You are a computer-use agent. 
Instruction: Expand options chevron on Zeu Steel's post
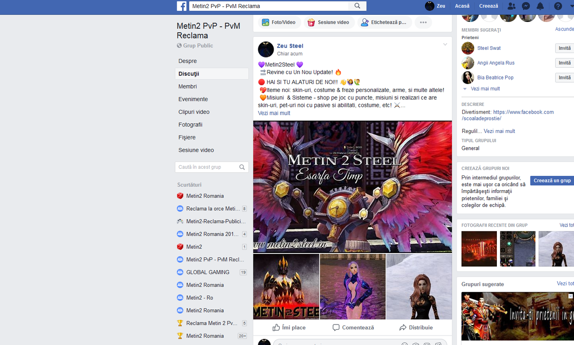(445, 44)
